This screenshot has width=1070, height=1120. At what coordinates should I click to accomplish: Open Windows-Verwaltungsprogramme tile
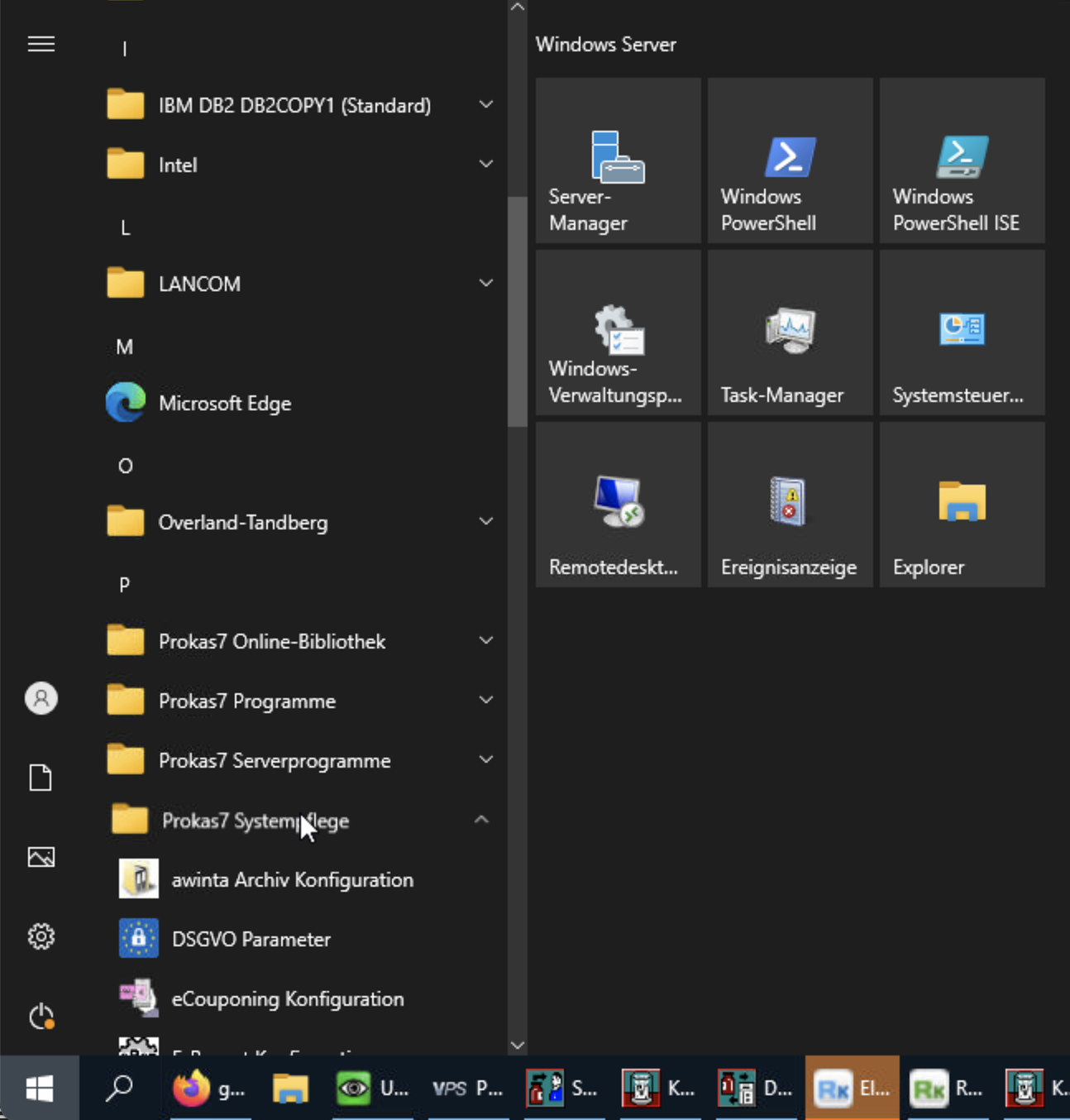point(618,333)
